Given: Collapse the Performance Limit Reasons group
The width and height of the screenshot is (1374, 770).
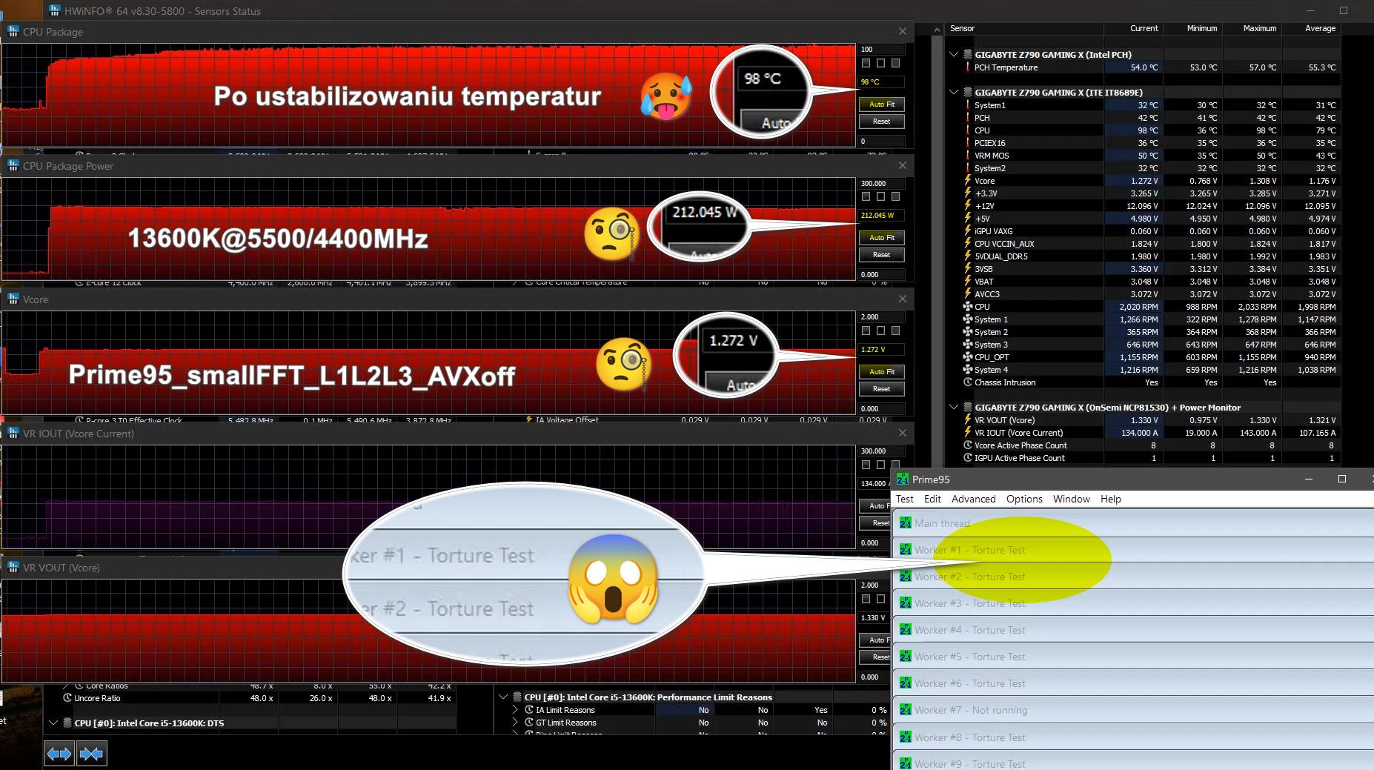Looking at the screenshot, I should [503, 697].
